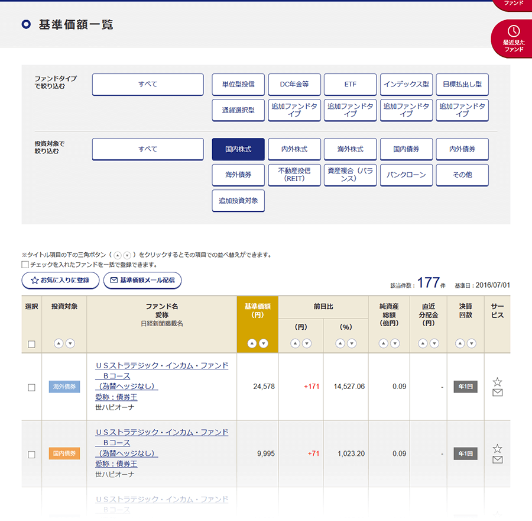This screenshot has width=532, height=521.
Task: Click the orange 国内債券 category tag
Action: click(x=64, y=454)
